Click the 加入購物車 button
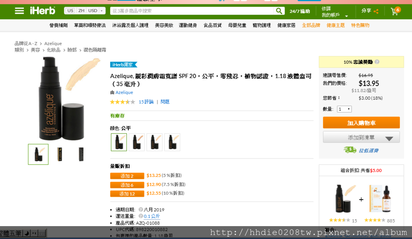The image size is (412, 239). click(x=361, y=123)
